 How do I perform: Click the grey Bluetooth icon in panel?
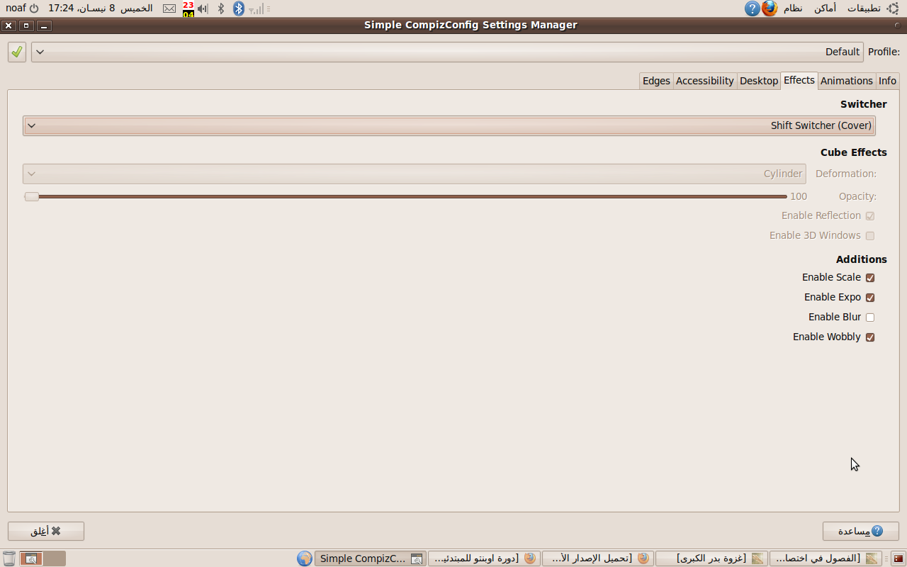220,9
